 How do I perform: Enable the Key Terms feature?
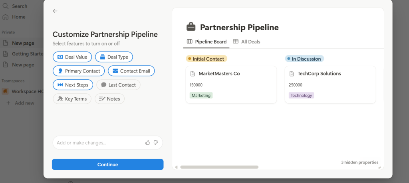coord(72,99)
